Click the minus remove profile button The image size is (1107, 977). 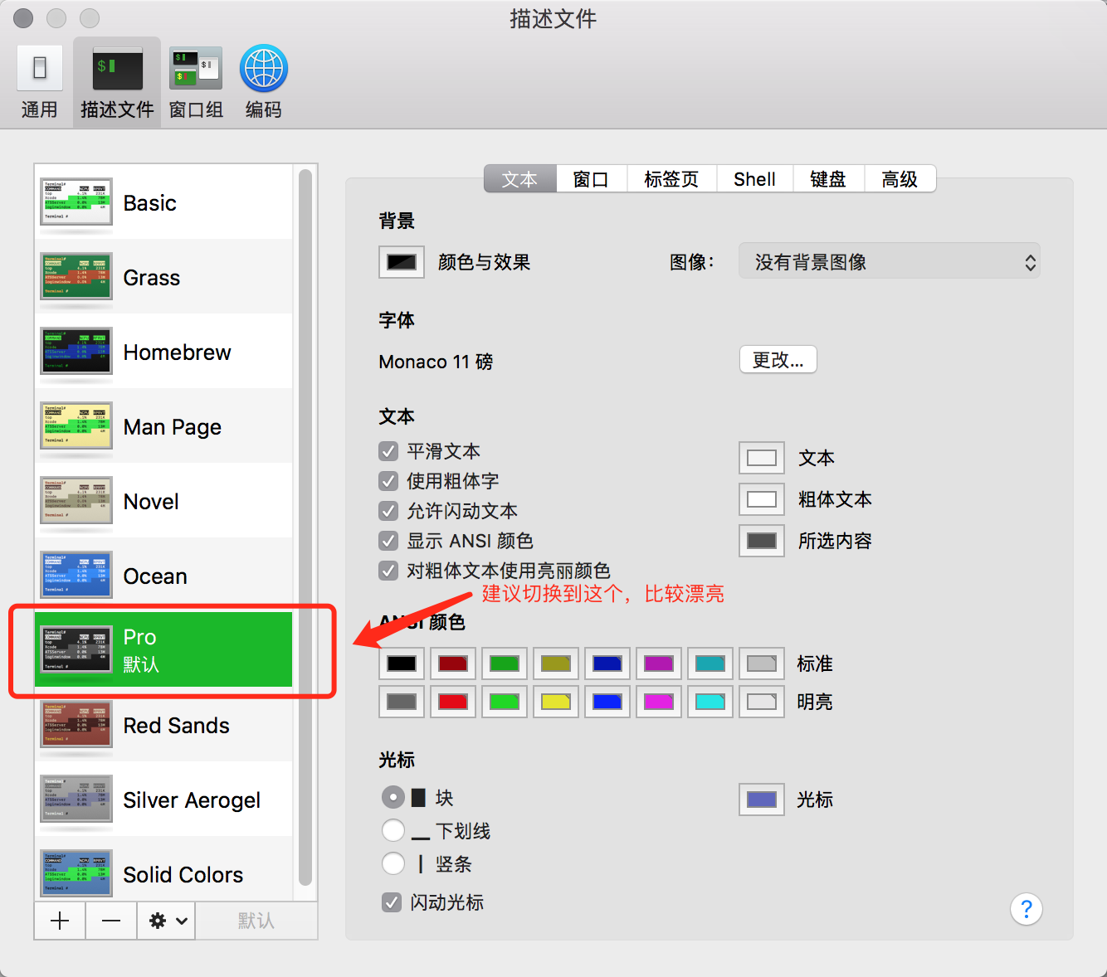(x=111, y=921)
